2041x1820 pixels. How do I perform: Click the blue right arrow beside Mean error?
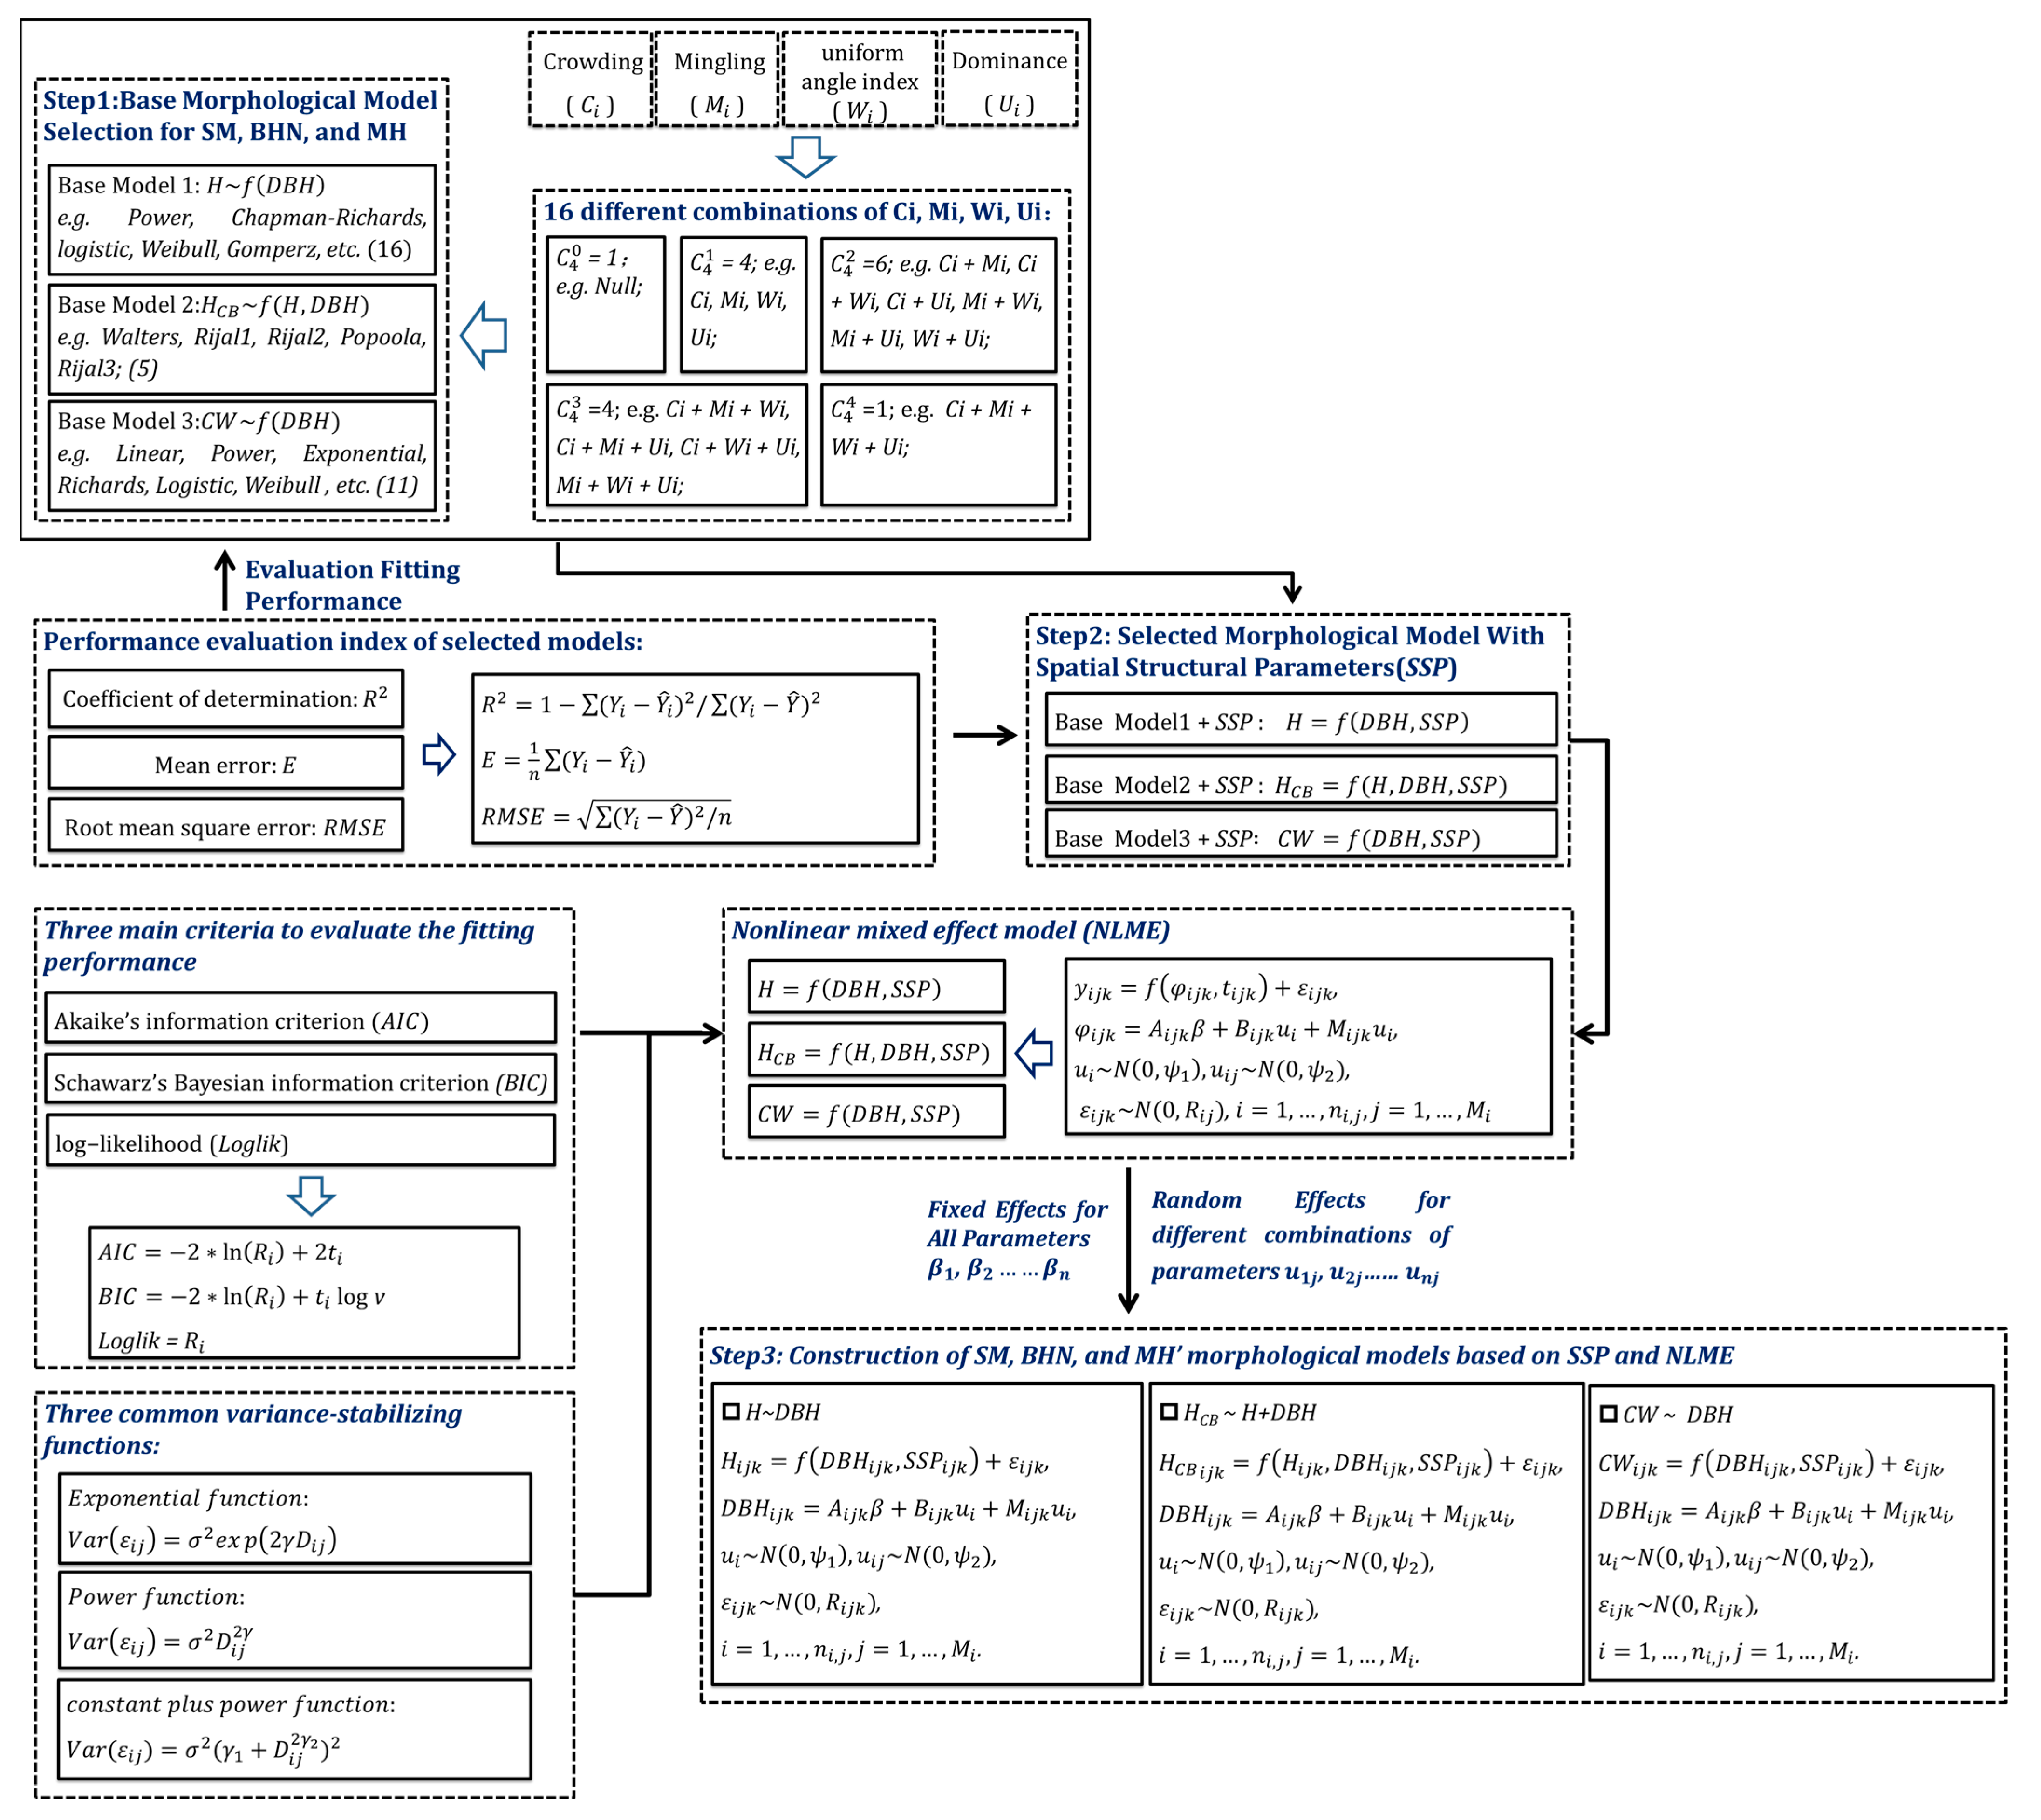click(438, 755)
